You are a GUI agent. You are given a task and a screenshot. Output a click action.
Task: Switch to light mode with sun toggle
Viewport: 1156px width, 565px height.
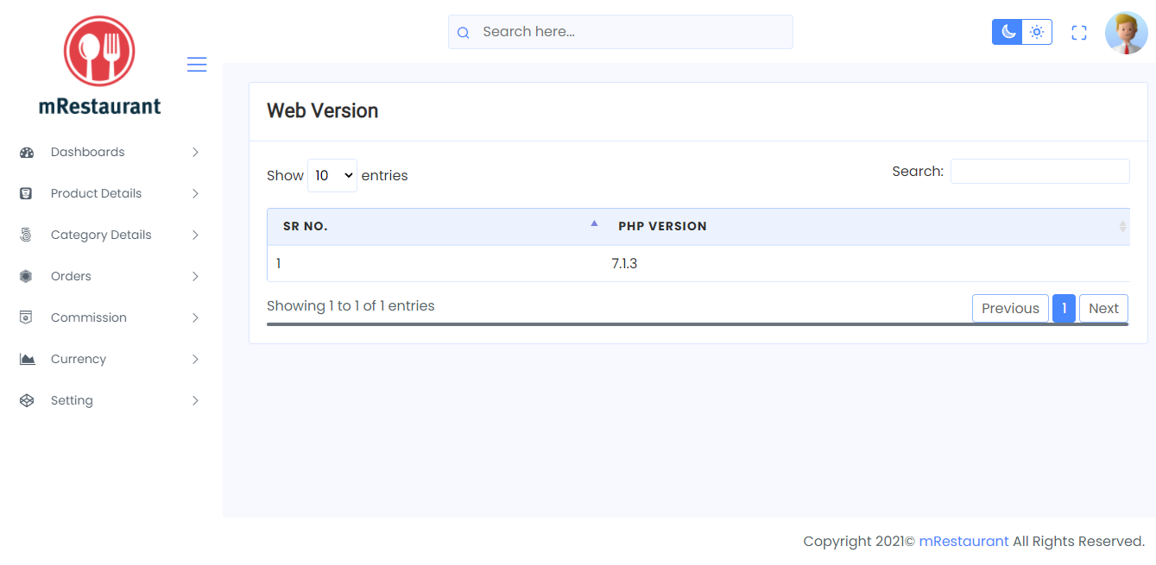[1037, 32]
